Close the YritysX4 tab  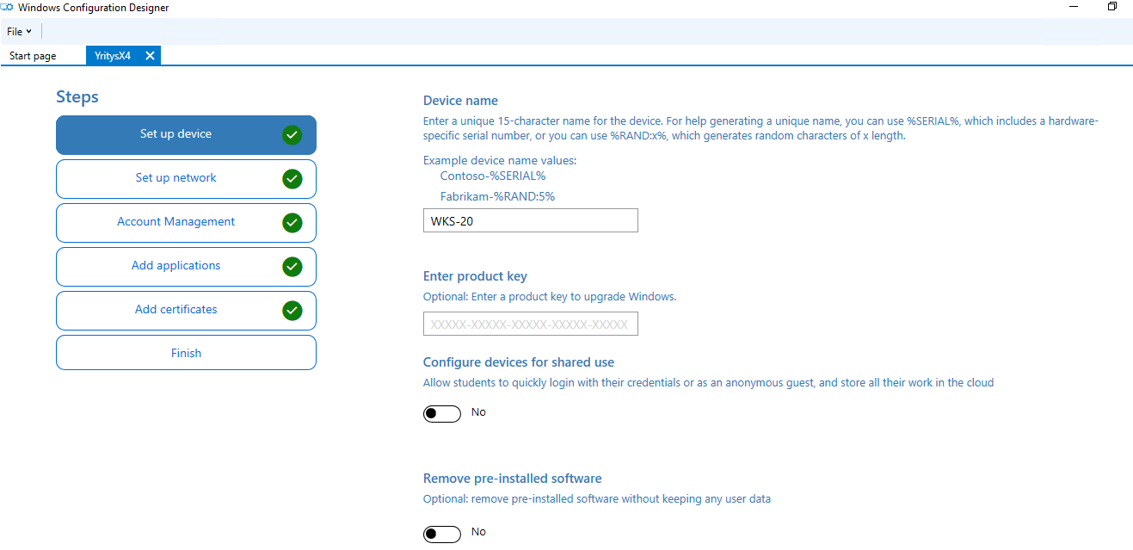coord(150,56)
